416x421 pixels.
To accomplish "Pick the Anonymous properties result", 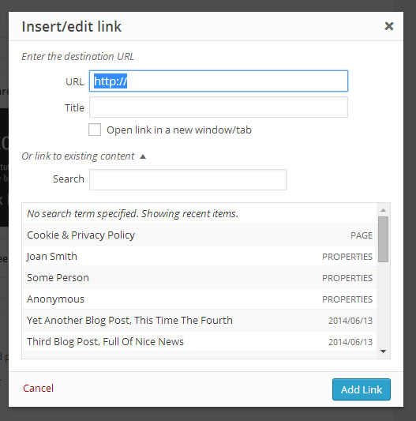I will tap(200, 299).
